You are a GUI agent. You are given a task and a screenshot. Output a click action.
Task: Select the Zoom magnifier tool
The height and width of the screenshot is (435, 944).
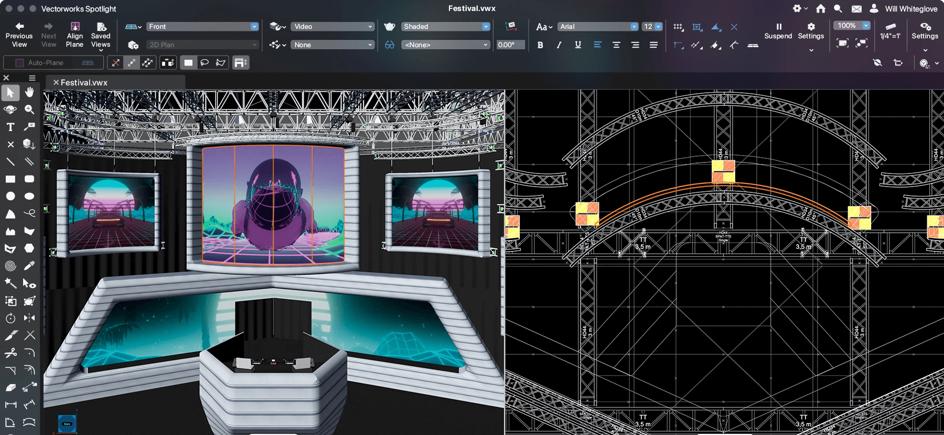(29, 110)
